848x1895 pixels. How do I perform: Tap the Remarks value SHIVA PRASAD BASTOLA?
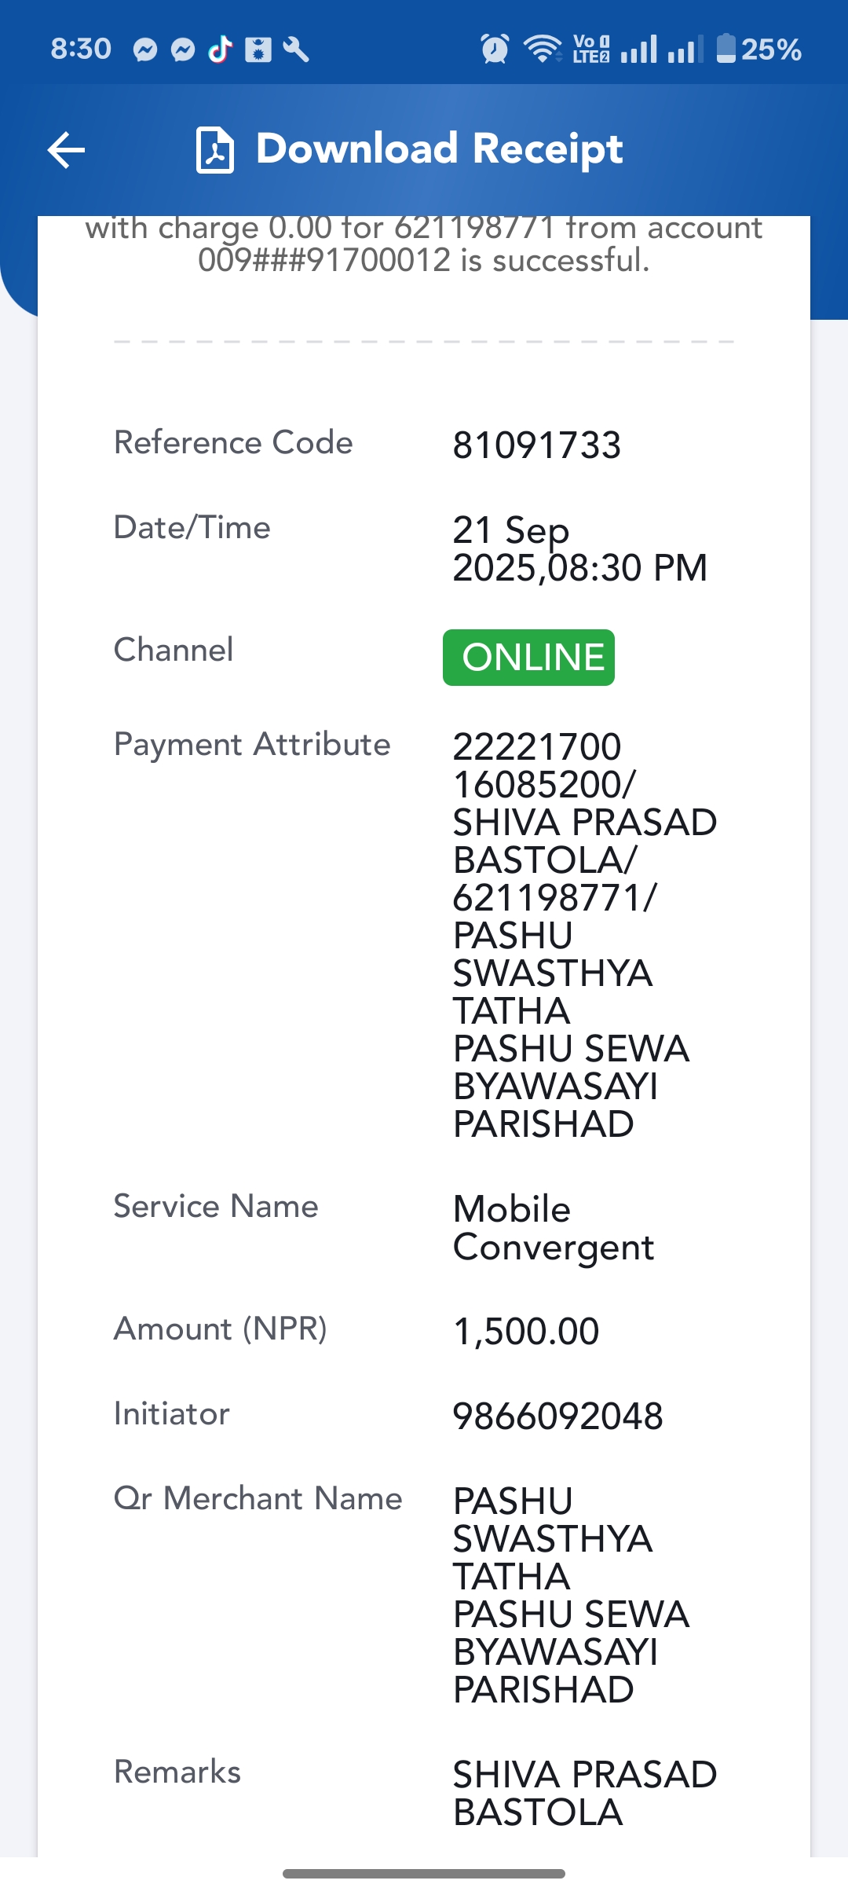tap(585, 1794)
